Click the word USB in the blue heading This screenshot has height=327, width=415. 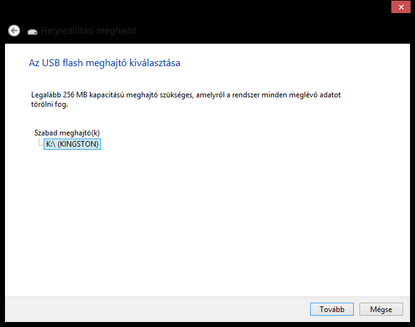[x=51, y=63]
